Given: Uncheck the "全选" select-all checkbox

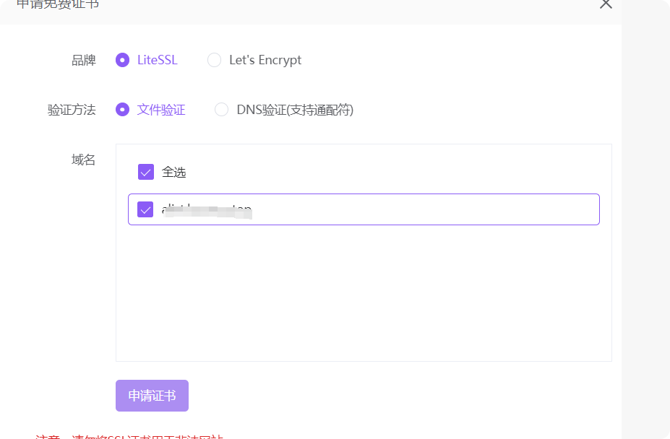Looking at the screenshot, I should pyautogui.click(x=146, y=172).
